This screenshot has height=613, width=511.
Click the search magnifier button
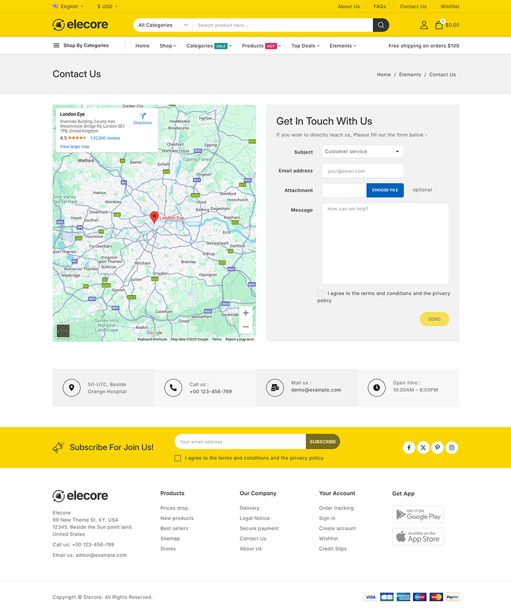pyautogui.click(x=381, y=25)
